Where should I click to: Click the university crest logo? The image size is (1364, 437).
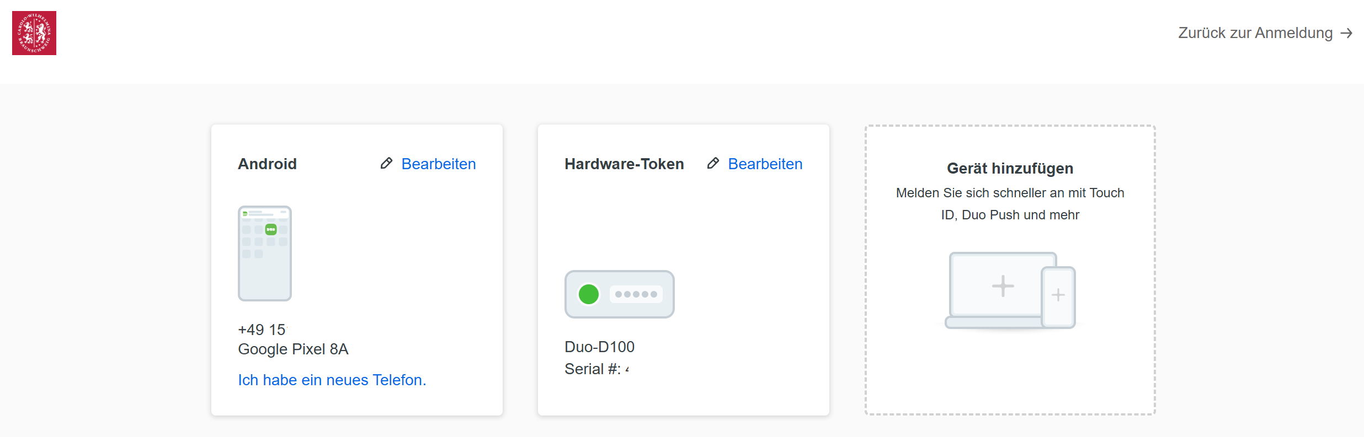34,33
